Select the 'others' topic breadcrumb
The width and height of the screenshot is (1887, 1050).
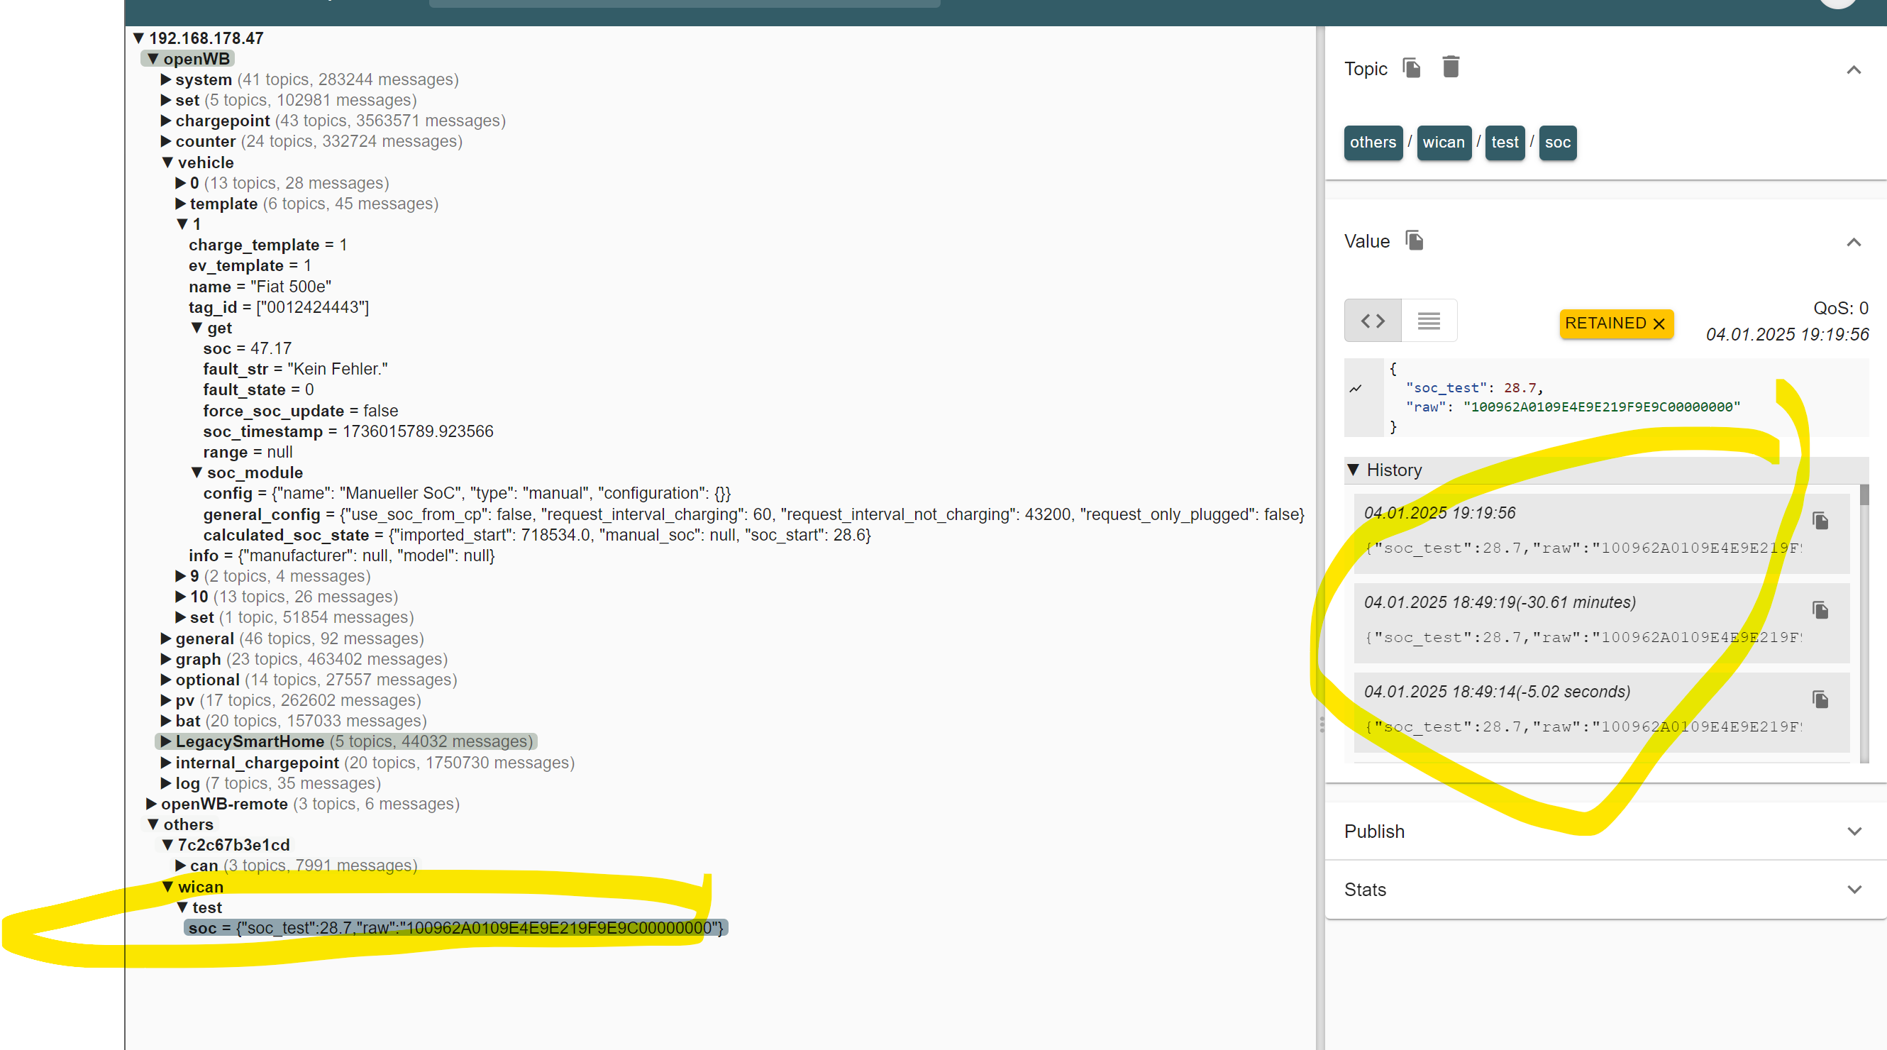click(x=1373, y=143)
